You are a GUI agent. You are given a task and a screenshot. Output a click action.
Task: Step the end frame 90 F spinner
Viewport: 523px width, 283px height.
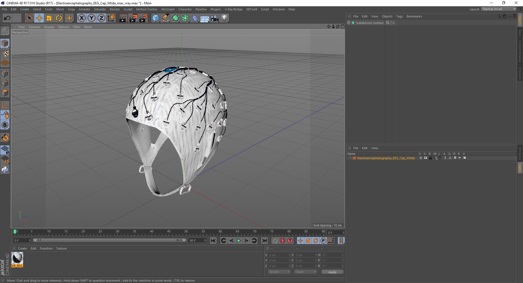[205, 241]
